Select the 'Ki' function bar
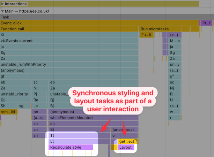This screenshot has height=157, width=214. 69,35
